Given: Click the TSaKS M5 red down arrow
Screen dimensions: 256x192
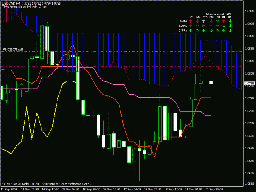Looking at the screenshot, I should click(x=197, y=21).
